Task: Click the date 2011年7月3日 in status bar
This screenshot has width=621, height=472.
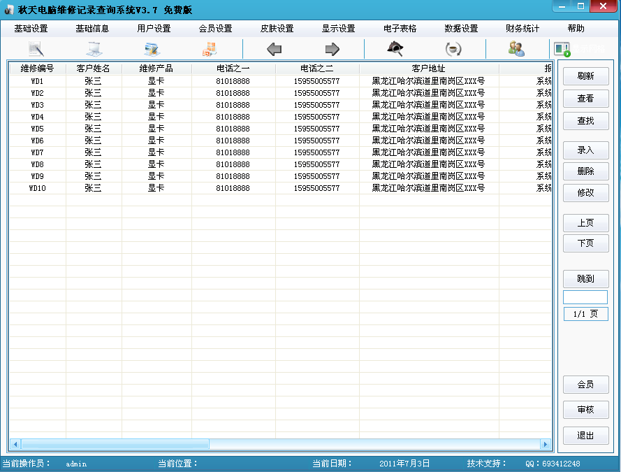Action: pos(404,464)
